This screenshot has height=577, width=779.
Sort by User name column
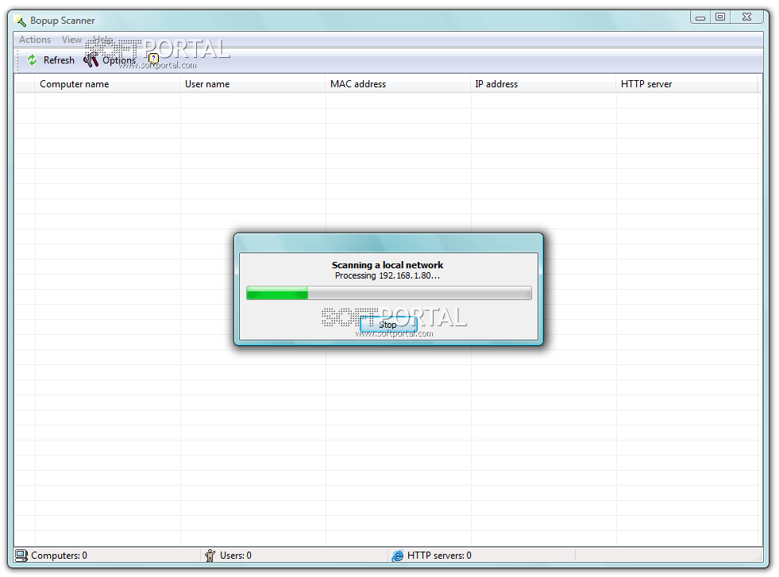coord(253,84)
